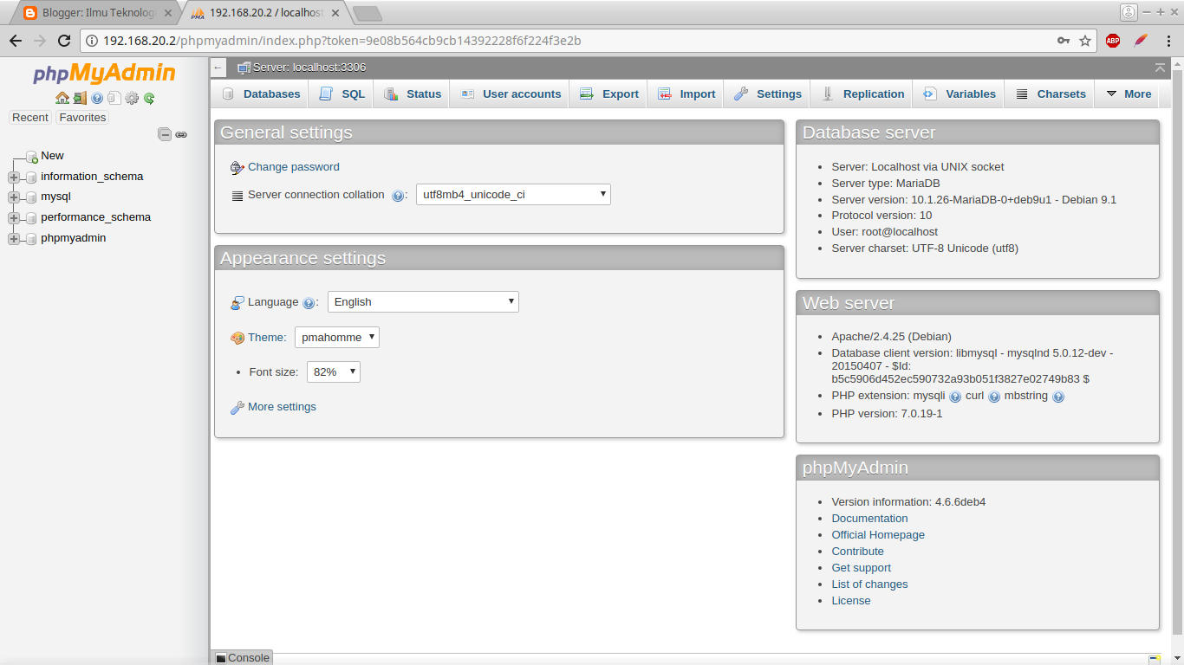Open the More dropdown tab

[1129, 94]
